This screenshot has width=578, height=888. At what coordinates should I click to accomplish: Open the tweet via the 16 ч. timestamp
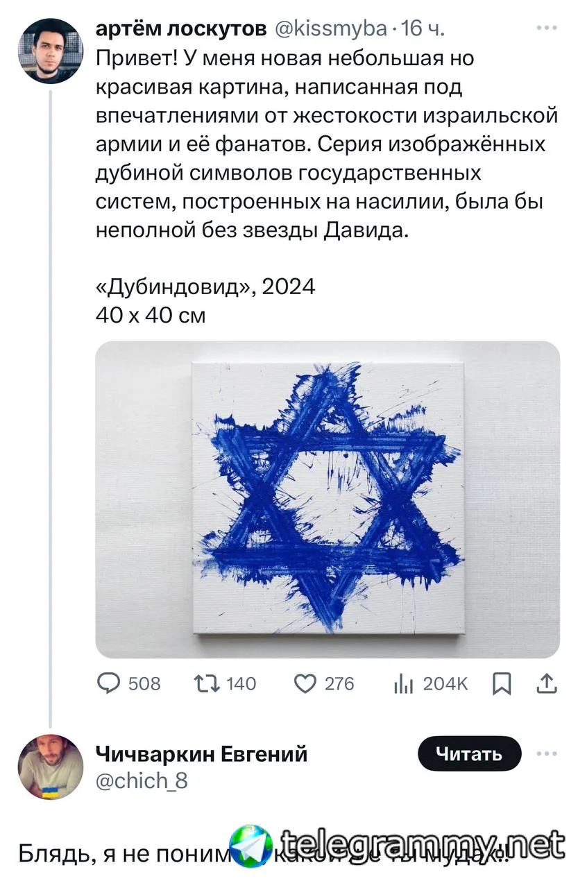coord(423,28)
